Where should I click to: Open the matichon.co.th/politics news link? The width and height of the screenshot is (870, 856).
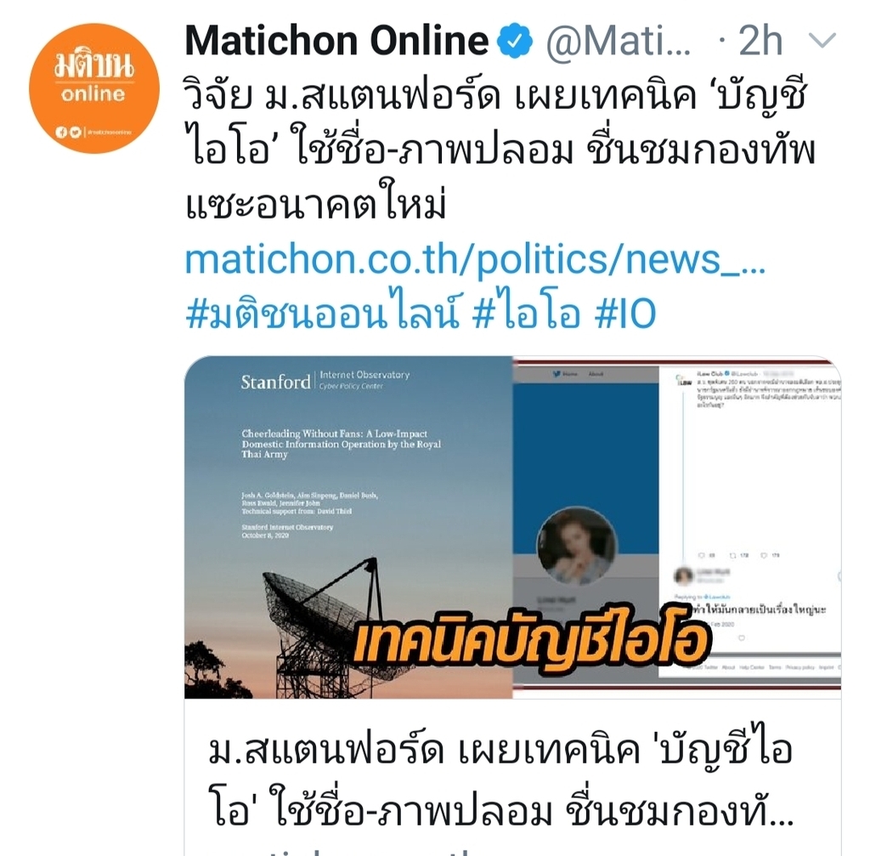[x=475, y=260]
